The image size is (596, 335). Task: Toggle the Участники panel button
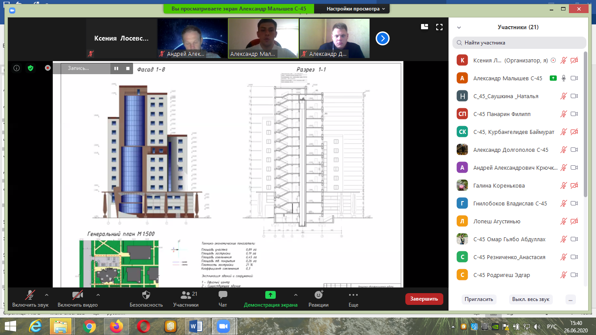point(186,299)
